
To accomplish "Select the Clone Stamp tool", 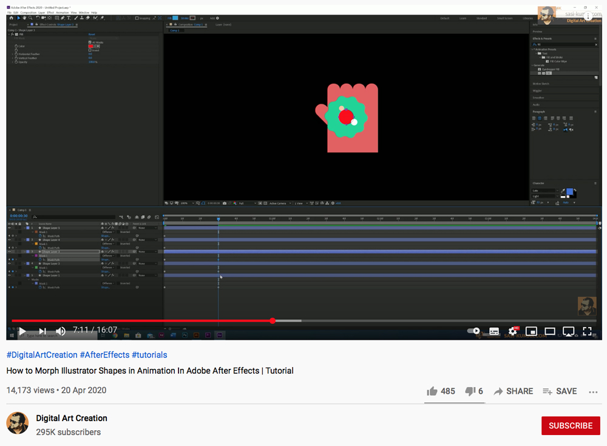I will pyautogui.click(x=82, y=18).
